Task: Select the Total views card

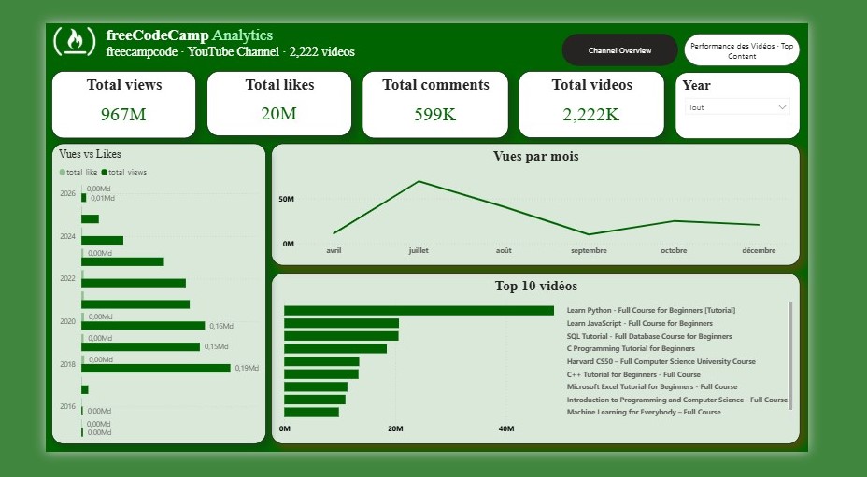Action: pos(124,105)
